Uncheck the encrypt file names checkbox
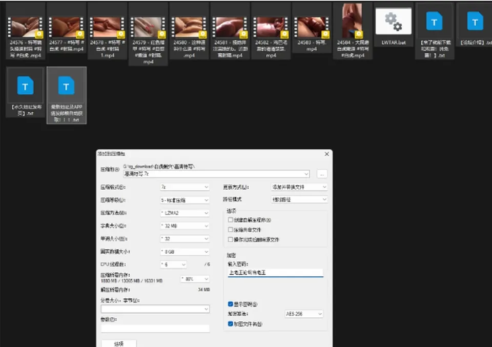492x347 pixels. pos(230,324)
